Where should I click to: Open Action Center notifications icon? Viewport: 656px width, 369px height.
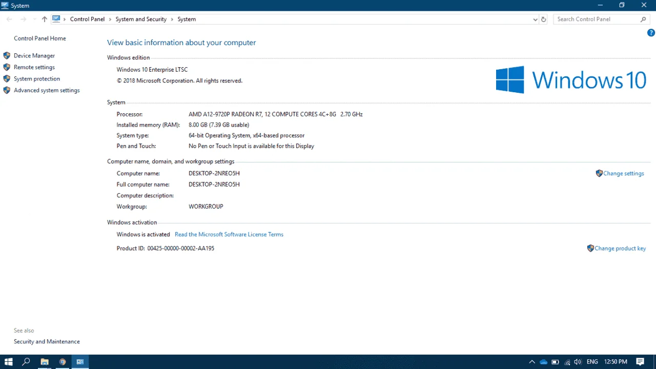641,362
